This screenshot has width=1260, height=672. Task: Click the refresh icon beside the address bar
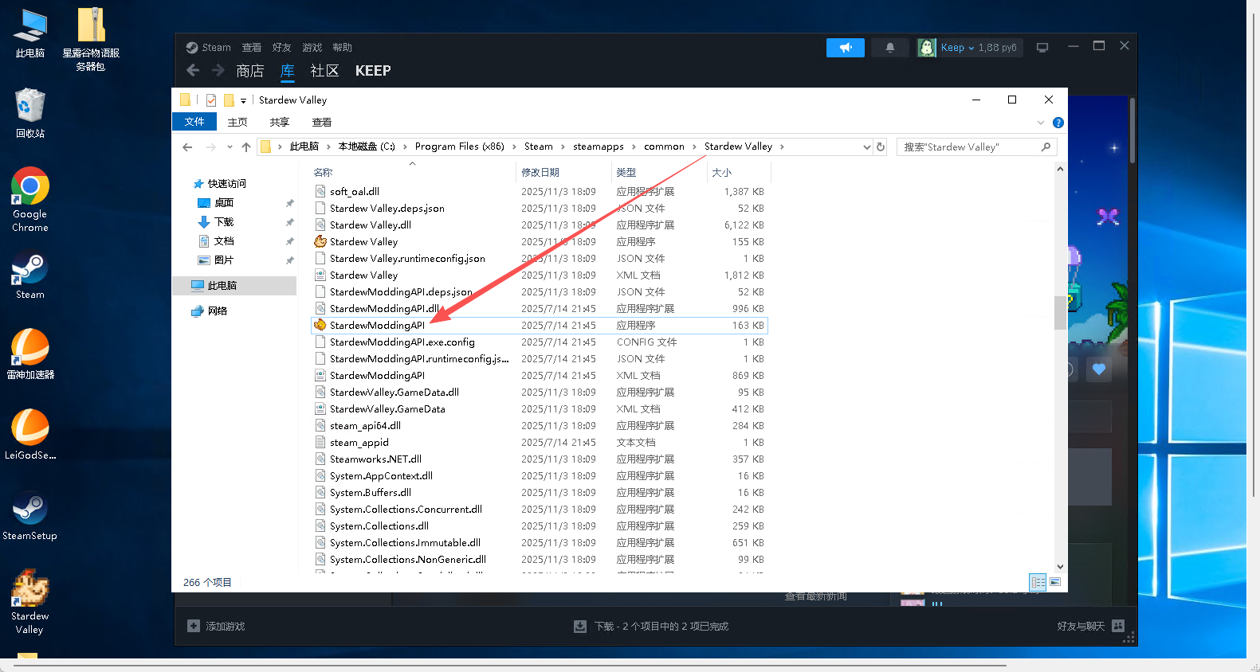point(881,147)
